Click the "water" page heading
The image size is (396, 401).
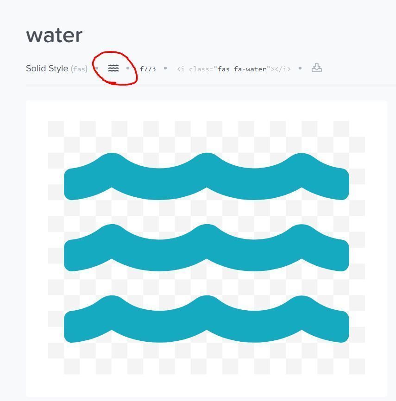(54, 35)
